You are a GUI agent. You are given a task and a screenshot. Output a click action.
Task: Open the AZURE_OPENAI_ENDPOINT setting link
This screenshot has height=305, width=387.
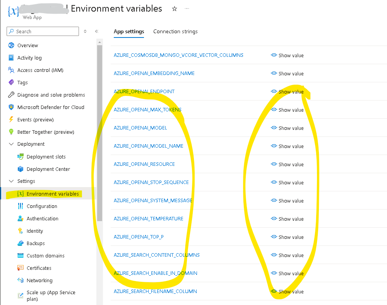point(144,92)
